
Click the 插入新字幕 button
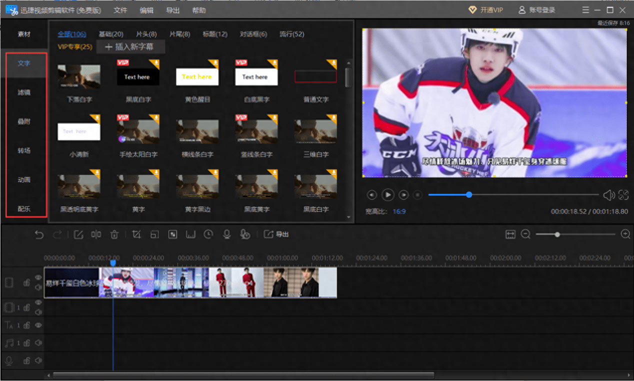(x=129, y=47)
